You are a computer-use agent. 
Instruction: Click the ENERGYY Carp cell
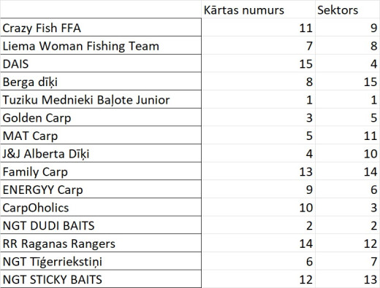tap(101, 190)
